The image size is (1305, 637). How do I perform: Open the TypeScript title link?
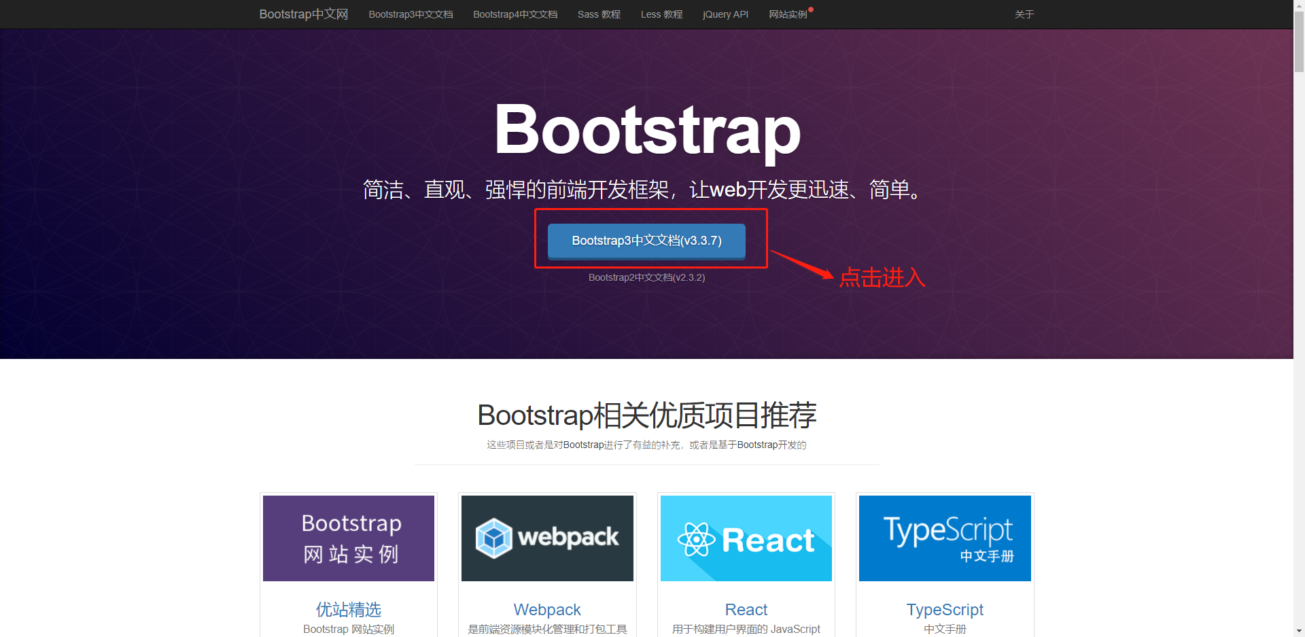(x=945, y=609)
